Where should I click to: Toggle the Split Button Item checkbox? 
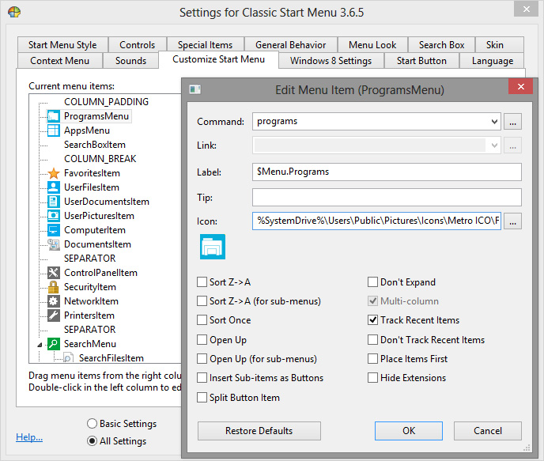[x=202, y=397]
